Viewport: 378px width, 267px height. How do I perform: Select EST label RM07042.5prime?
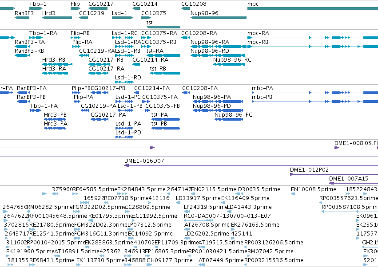pyautogui.click(x=271, y=251)
